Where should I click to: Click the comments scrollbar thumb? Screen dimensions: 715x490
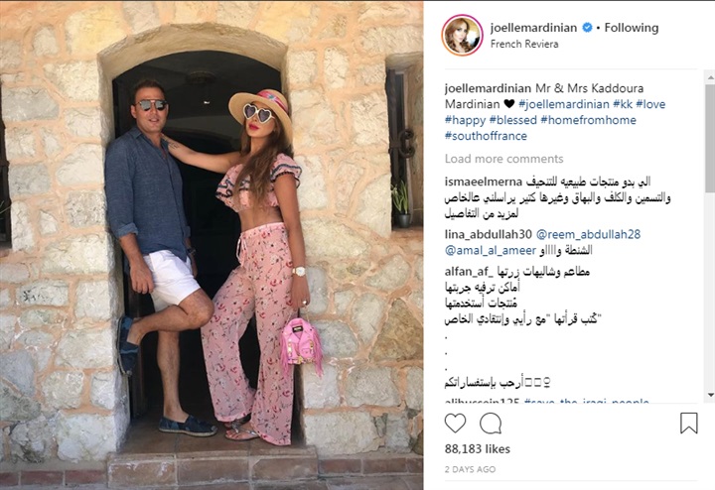710,137
